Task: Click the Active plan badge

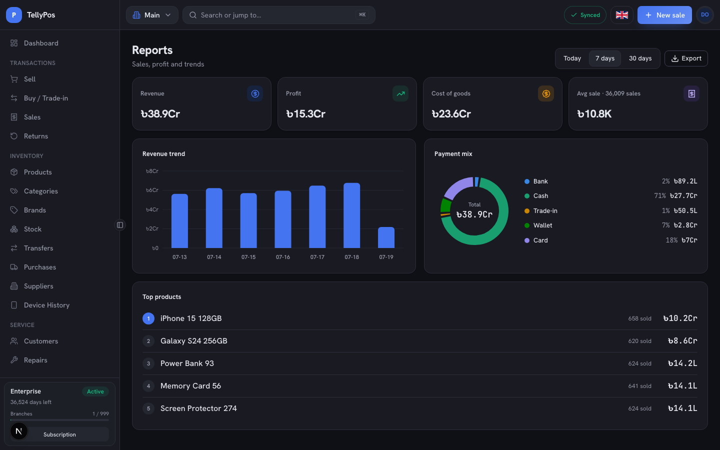Action: click(x=95, y=391)
